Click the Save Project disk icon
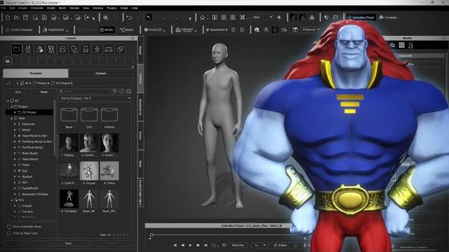Screen dimensions: 449x252 click(x=25, y=17)
